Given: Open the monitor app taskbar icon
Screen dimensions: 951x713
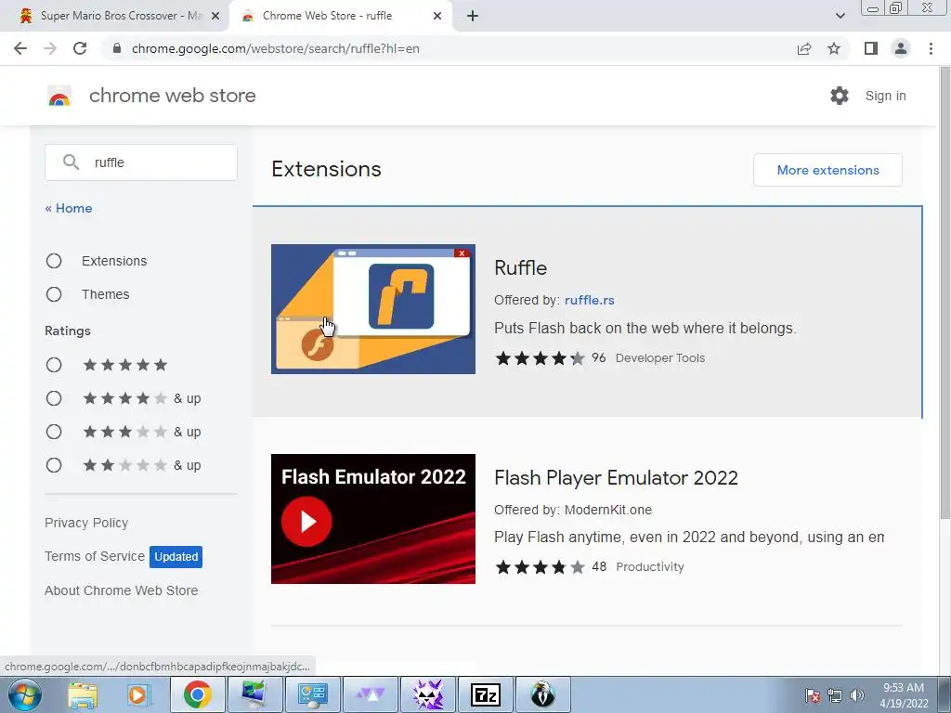Looking at the screenshot, I should pos(254,694).
